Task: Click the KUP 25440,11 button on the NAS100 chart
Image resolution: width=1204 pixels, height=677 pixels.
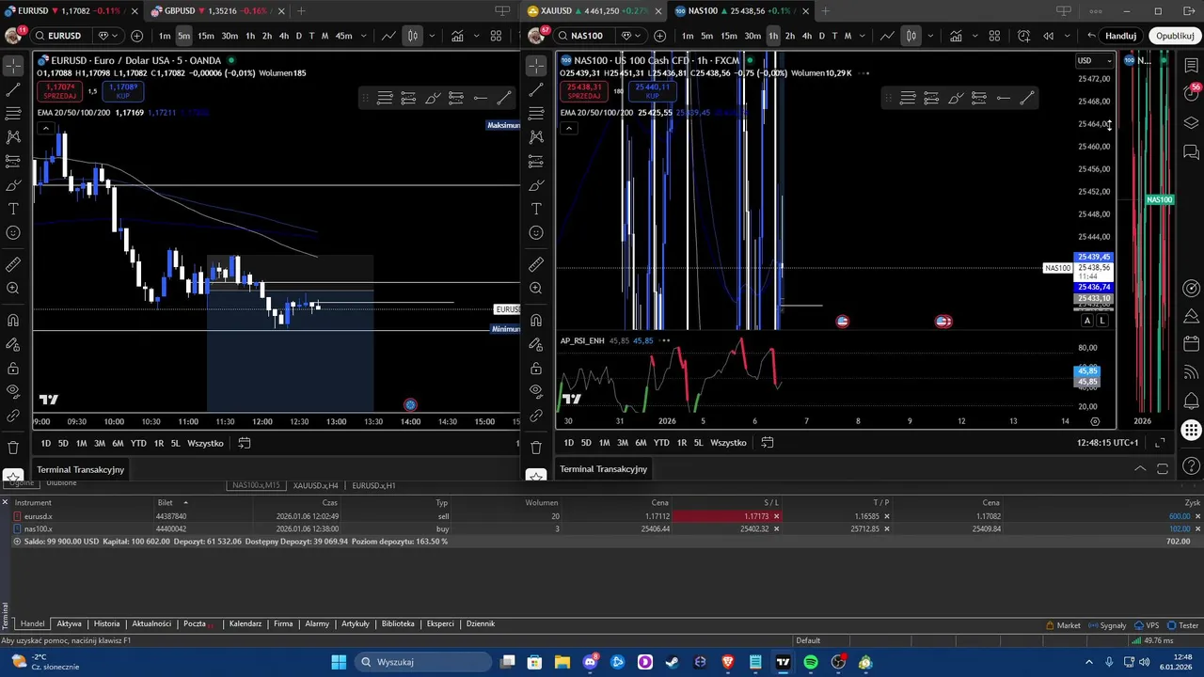Action: [x=652, y=91]
